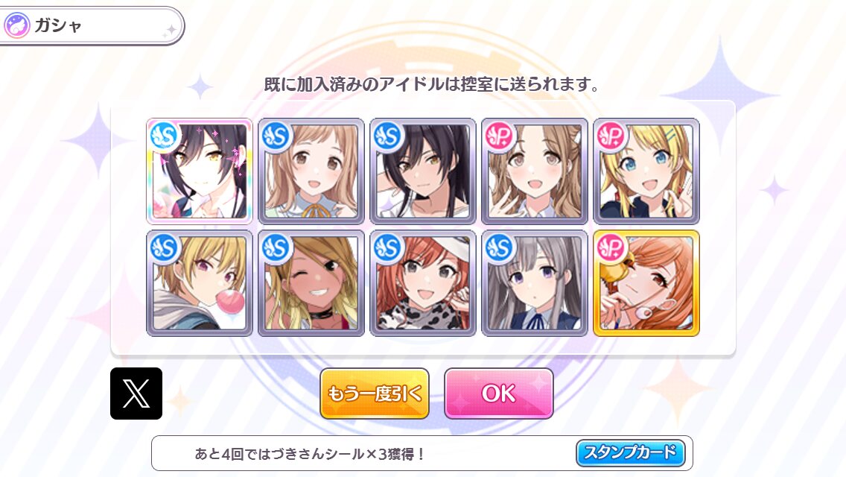Select the gray-haired idol with blue ribbon
846x477 pixels.
535,283
